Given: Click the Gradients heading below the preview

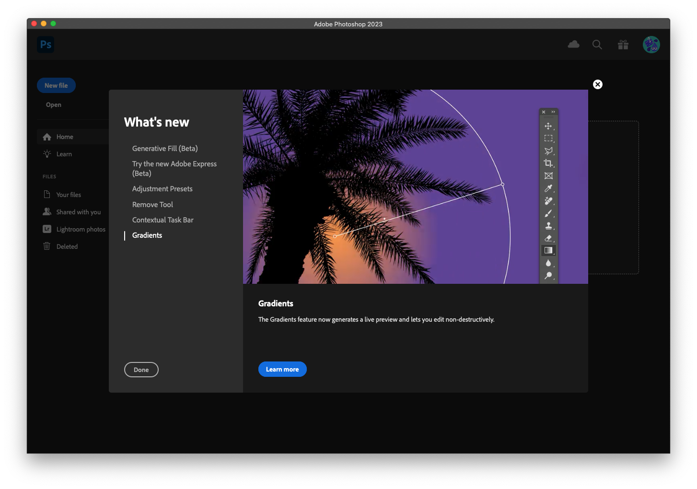Looking at the screenshot, I should 276,303.
